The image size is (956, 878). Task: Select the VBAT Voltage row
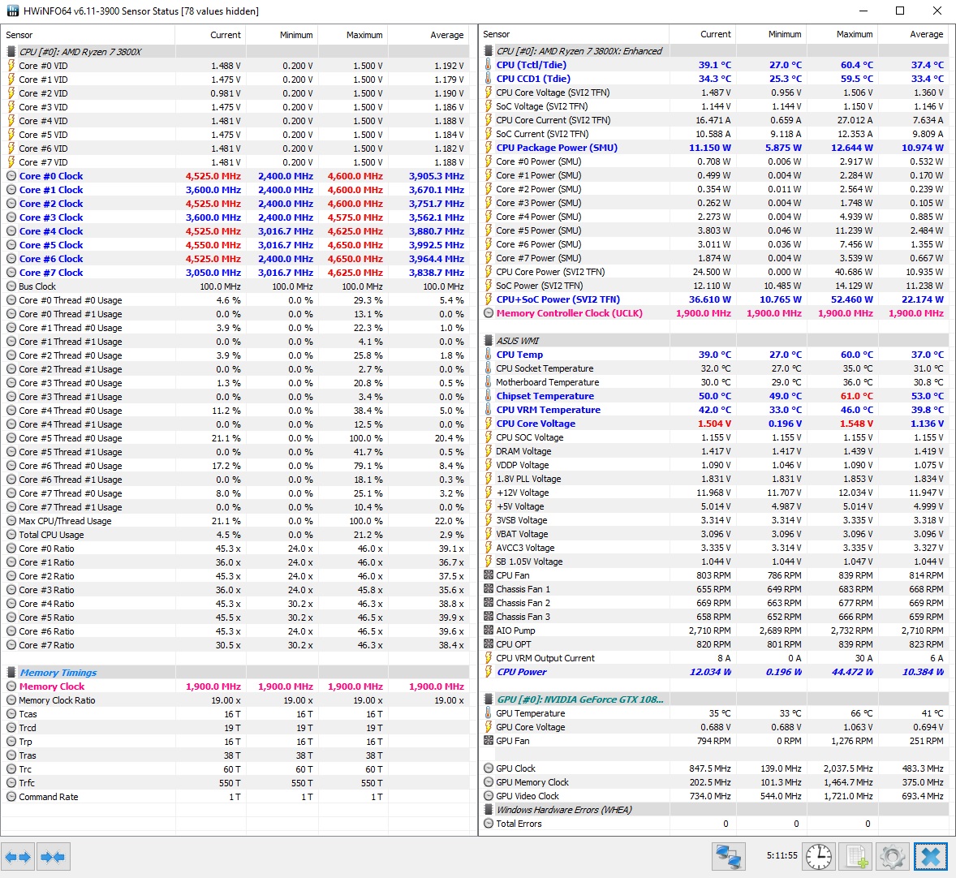coord(714,533)
